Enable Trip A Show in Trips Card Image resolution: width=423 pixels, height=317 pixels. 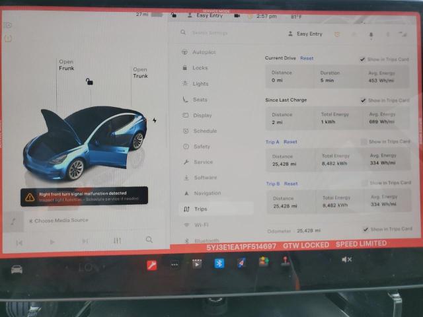[x=364, y=141]
